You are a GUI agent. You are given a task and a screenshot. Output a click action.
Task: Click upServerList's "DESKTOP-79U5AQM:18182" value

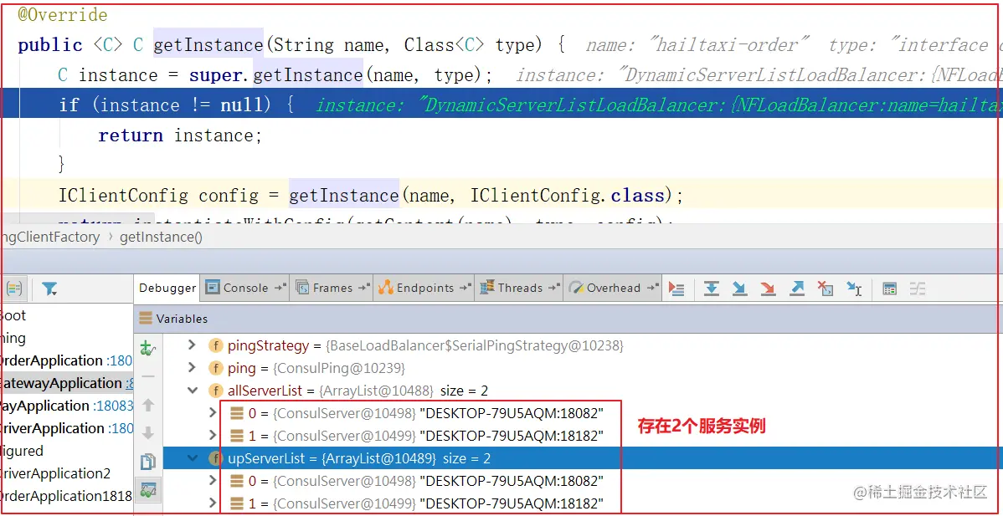[x=511, y=503]
